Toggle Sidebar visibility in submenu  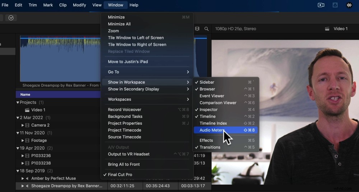pos(225,82)
